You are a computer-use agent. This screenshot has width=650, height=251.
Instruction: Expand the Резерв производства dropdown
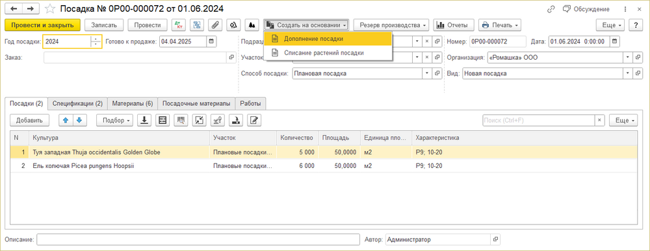[x=391, y=25]
